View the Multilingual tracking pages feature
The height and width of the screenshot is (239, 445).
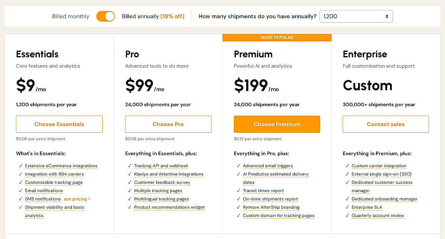(161, 199)
